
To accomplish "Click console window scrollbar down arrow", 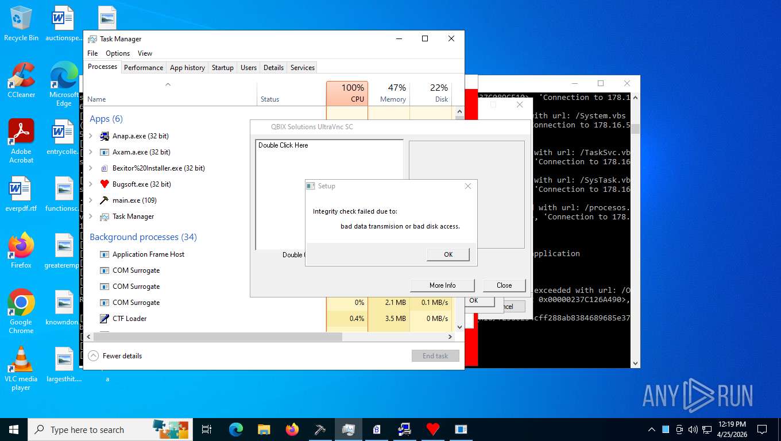I will tap(635, 363).
